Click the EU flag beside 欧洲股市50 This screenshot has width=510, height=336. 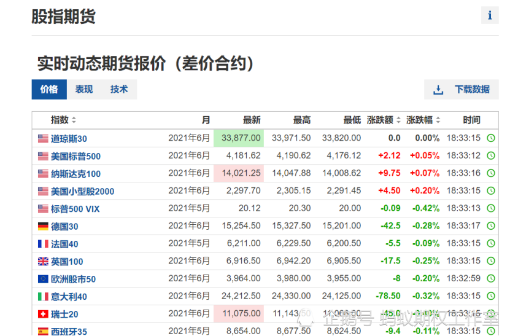[43, 279]
